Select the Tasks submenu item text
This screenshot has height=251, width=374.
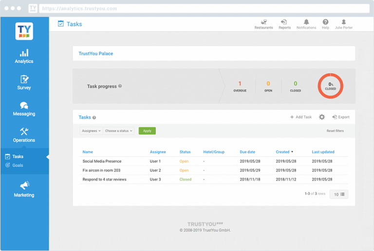click(x=18, y=156)
